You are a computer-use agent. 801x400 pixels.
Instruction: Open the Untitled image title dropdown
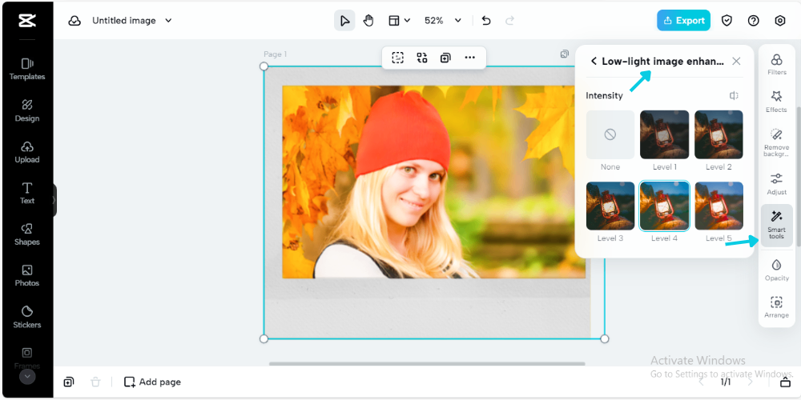[x=168, y=21]
